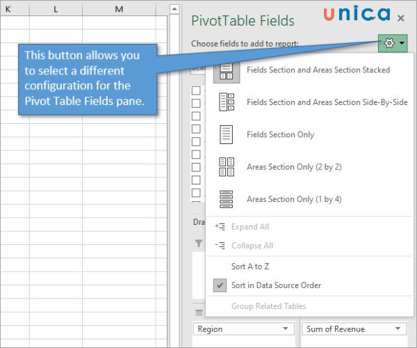Screen dimensions: 417x348
Task: Choose Areas Section Only (2 by 2)
Action: (x=294, y=167)
